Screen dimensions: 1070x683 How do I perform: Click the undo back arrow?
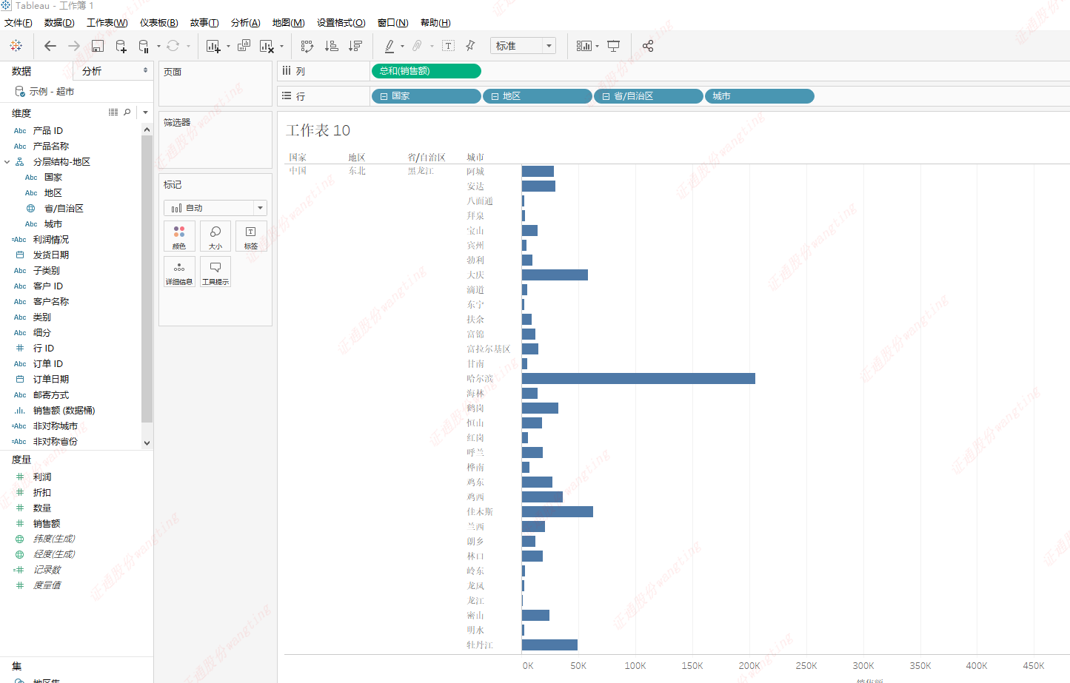click(50, 46)
